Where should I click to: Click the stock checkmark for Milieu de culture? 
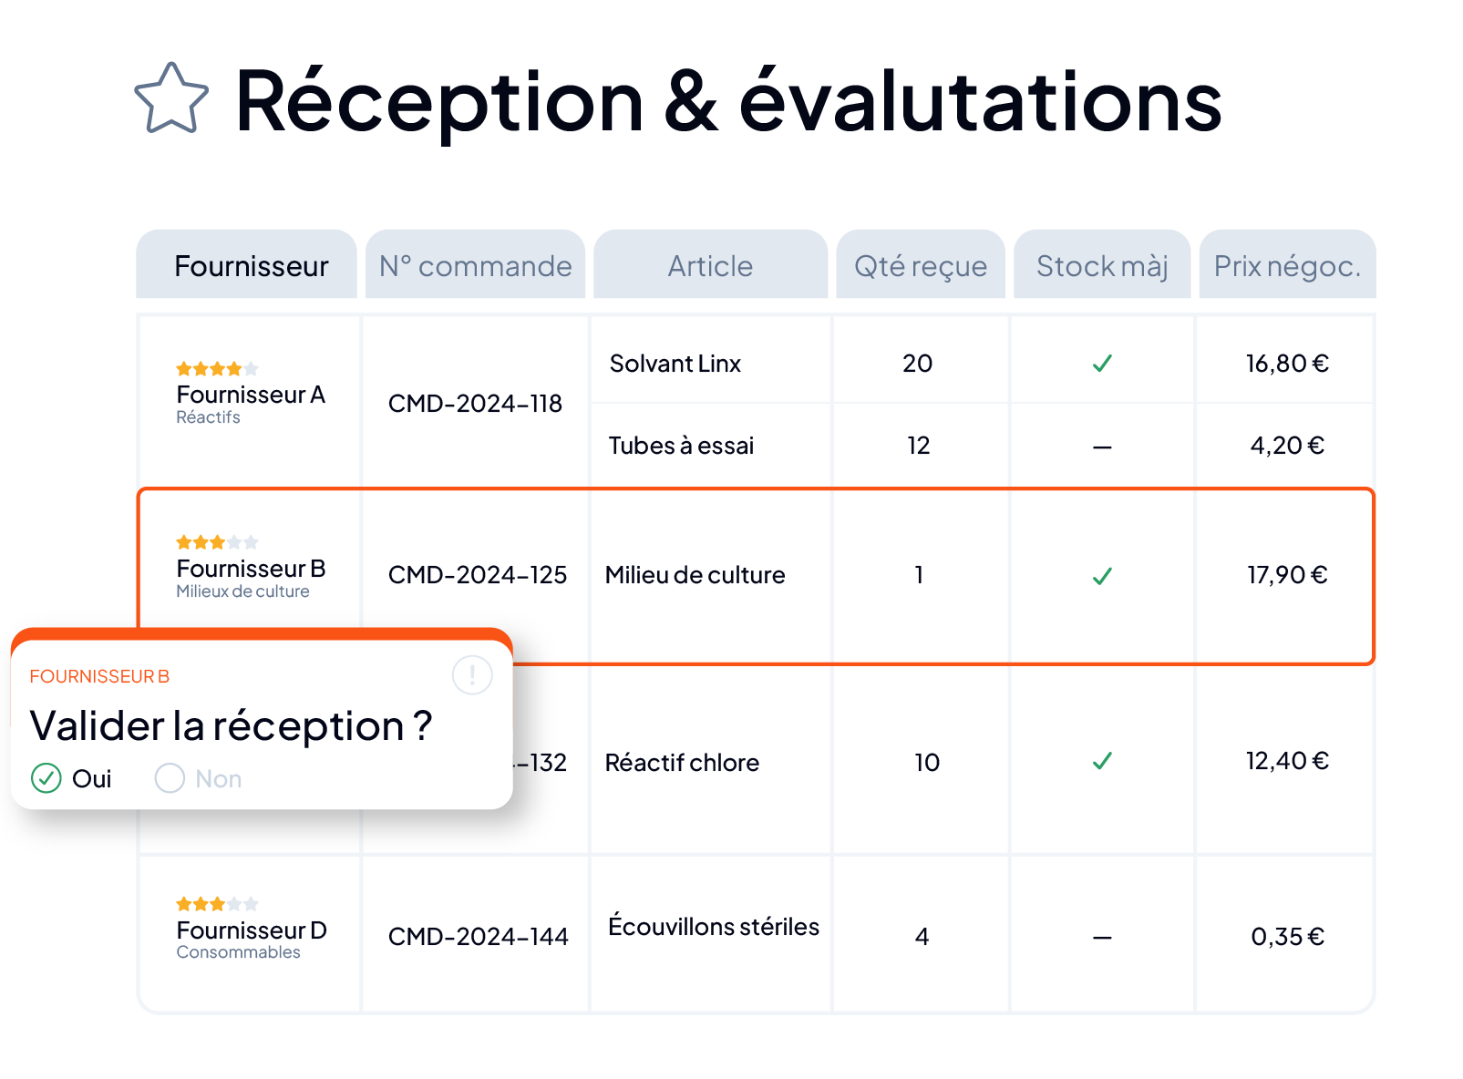pos(1102,576)
